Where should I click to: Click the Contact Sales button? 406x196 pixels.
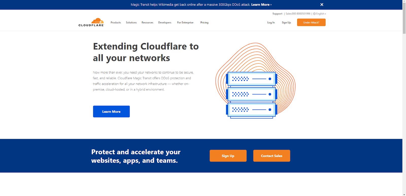coord(272,156)
